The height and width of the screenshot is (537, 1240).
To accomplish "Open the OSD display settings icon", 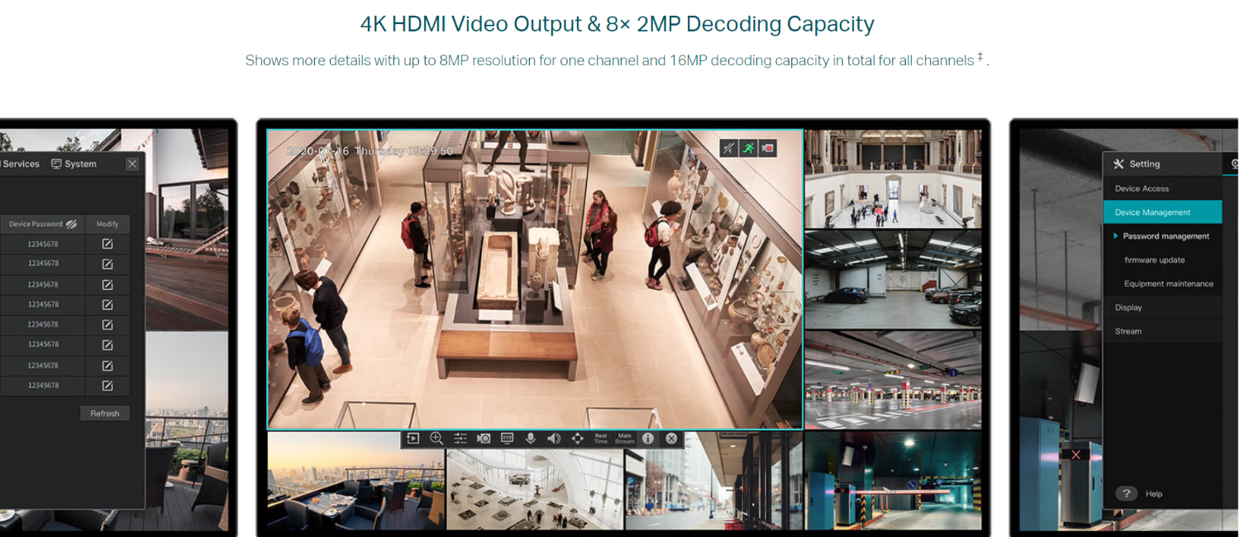I will point(507,439).
